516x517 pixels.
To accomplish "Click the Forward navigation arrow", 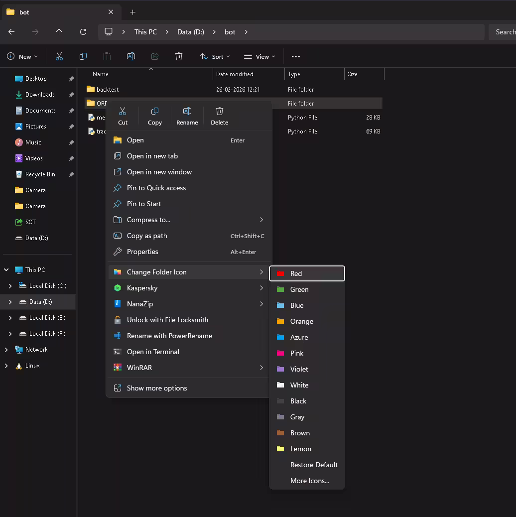I will pyautogui.click(x=35, y=32).
